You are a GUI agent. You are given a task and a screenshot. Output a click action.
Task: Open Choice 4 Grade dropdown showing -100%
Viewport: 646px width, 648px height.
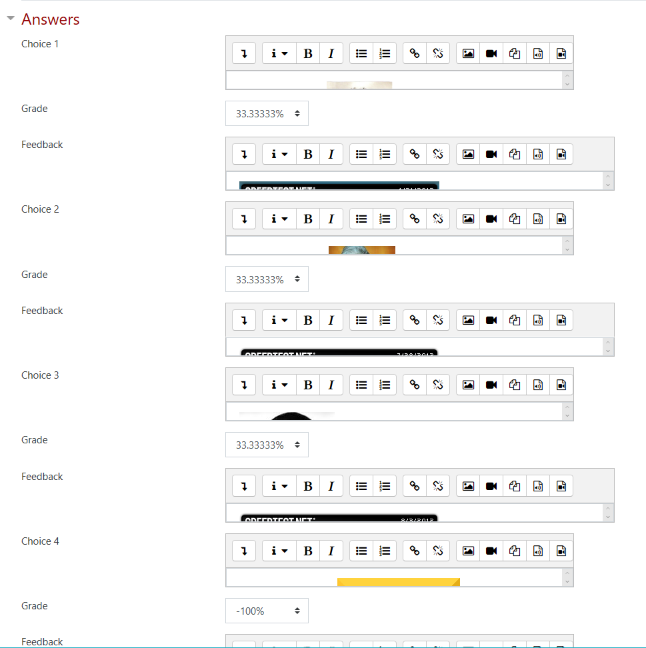click(267, 611)
